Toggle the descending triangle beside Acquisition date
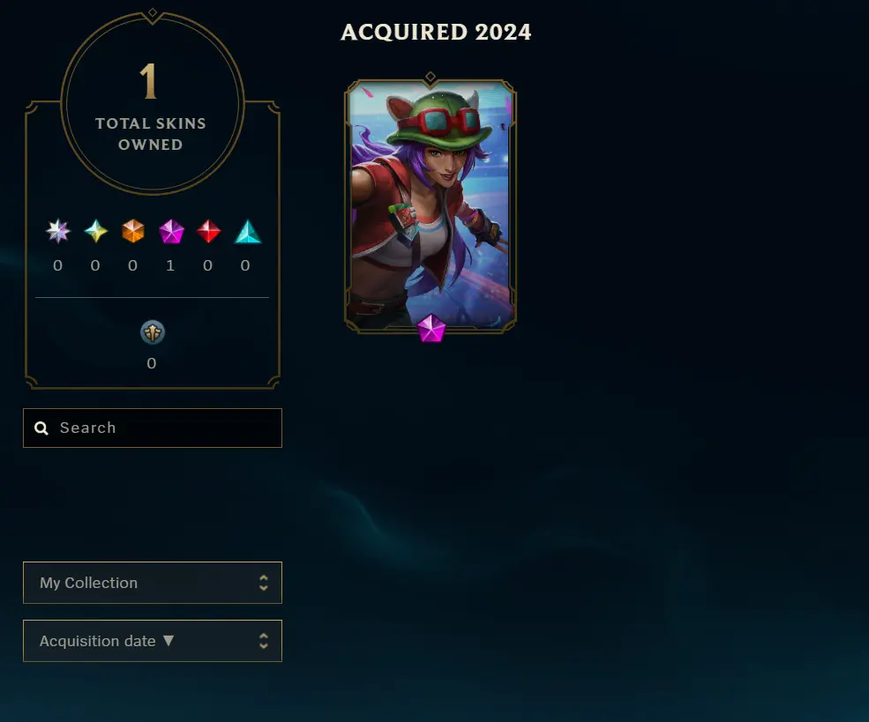The image size is (869, 722). pos(169,641)
